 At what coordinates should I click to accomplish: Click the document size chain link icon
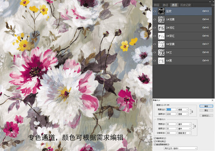pos(195,126)
